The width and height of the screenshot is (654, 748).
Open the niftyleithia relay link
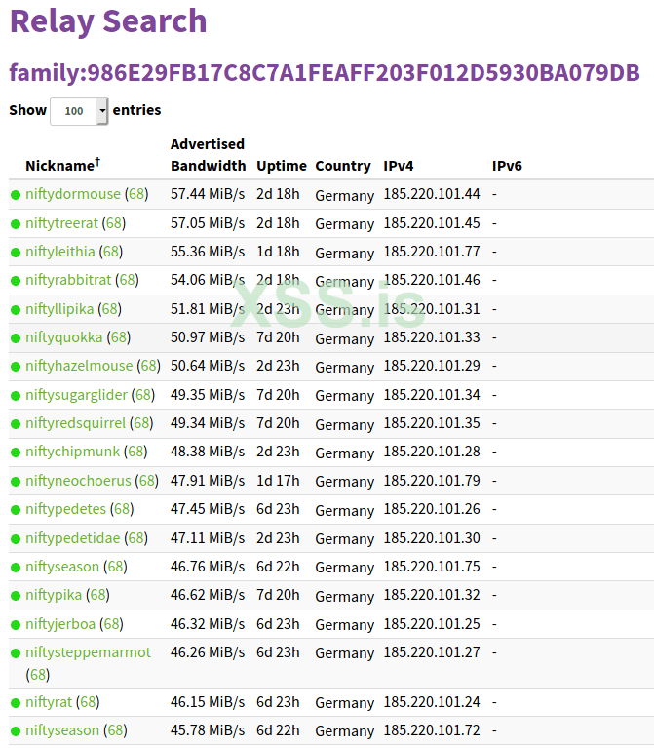point(60,252)
